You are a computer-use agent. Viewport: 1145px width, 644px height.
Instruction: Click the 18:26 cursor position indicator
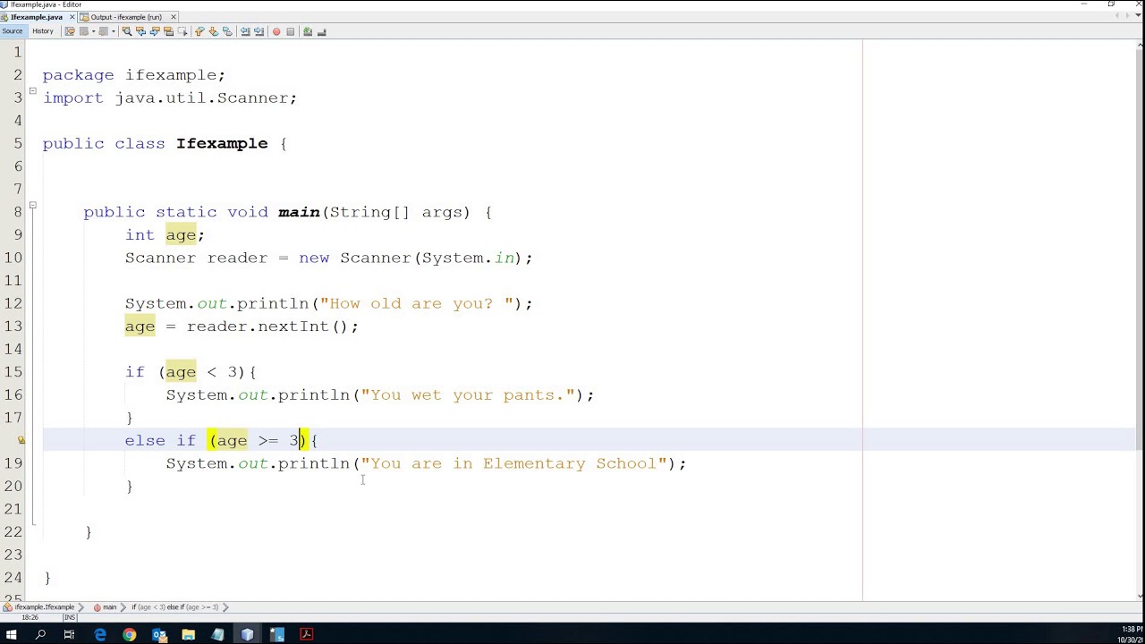pos(30,618)
